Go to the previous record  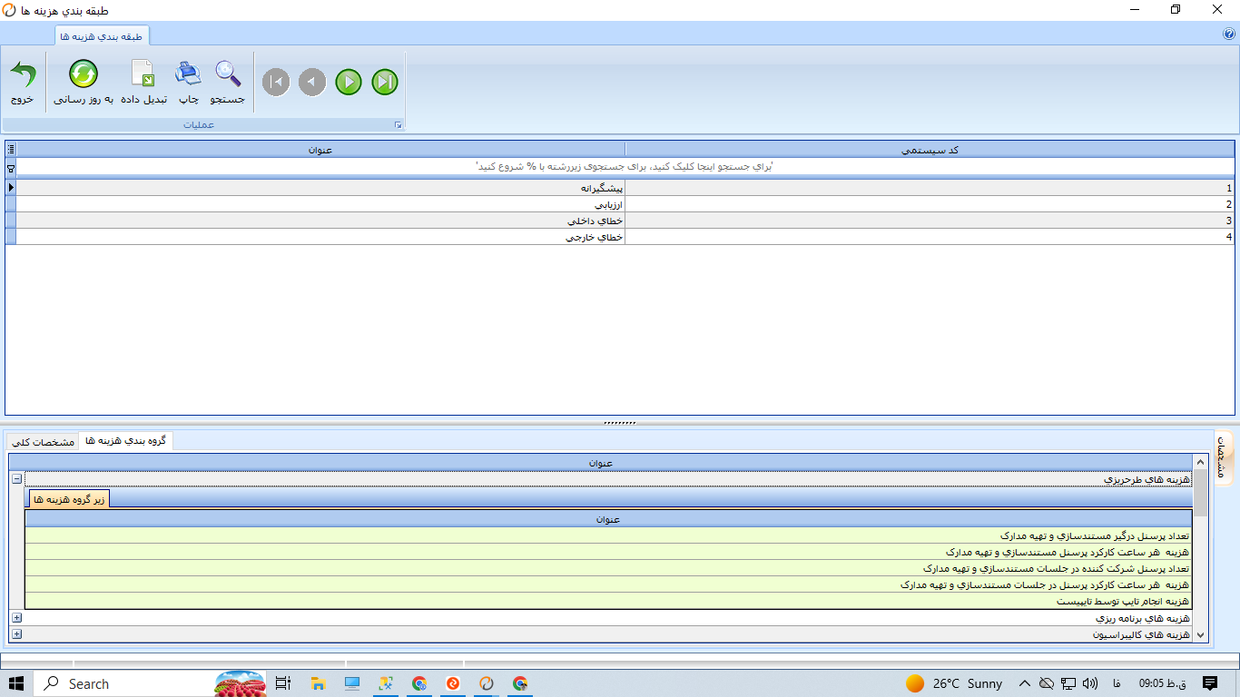pos(312,83)
